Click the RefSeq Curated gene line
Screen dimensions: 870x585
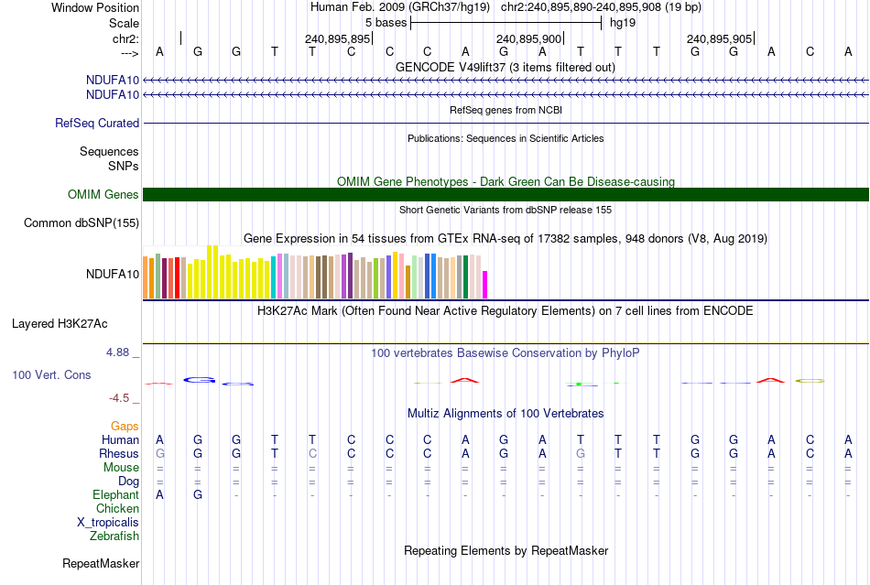(x=506, y=123)
